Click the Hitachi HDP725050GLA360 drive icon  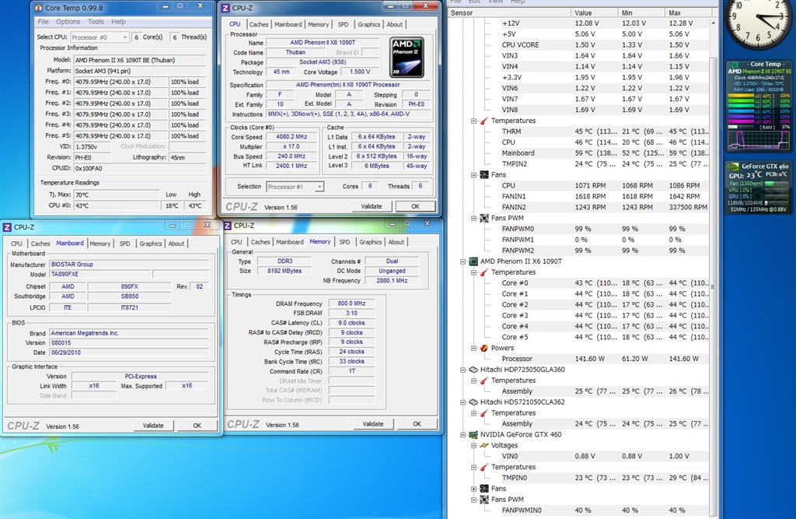[473, 370]
